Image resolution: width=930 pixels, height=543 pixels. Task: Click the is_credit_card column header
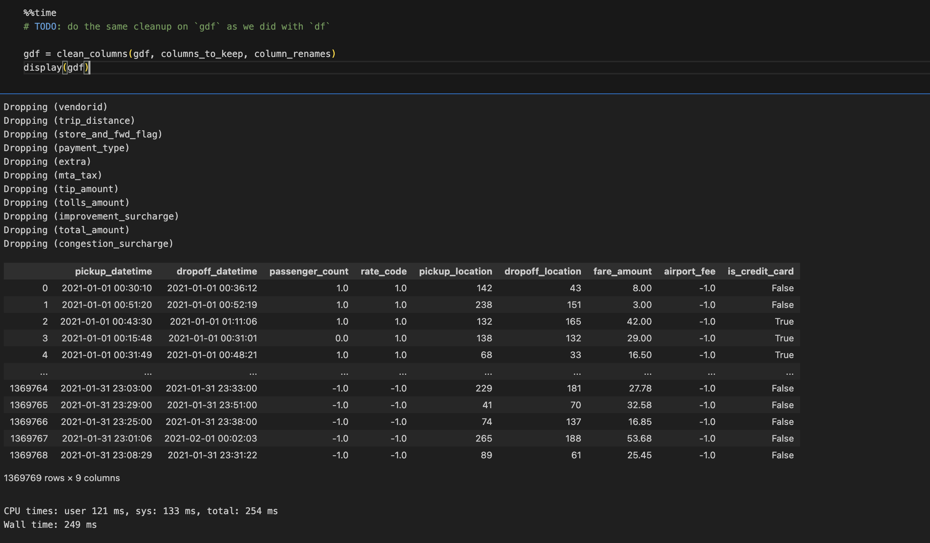760,271
